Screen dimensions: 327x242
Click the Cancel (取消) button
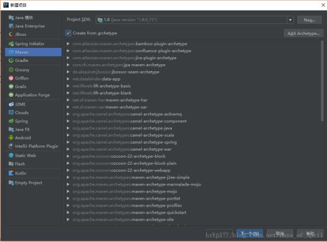280,234
